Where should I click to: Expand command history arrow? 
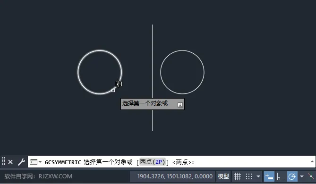[x=312, y=161]
